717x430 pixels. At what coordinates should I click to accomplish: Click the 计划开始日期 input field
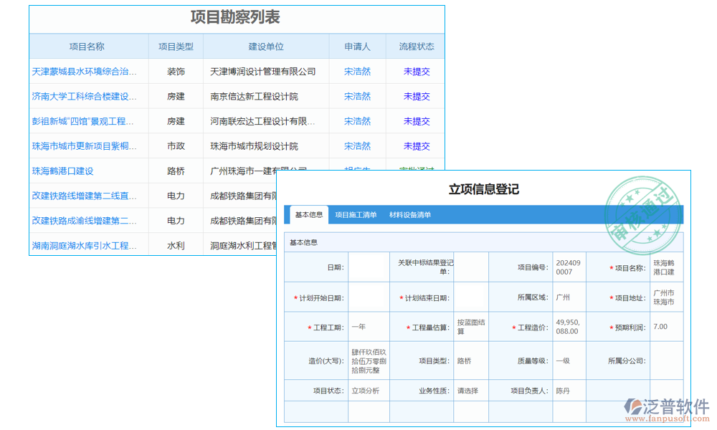click(x=368, y=296)
